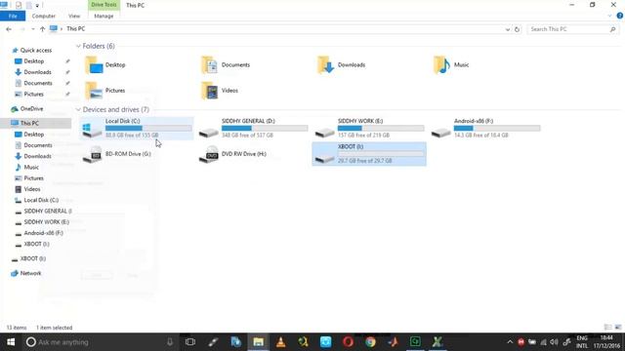
Task: Open the Pictures folder icon
Action: click(94, 91)
